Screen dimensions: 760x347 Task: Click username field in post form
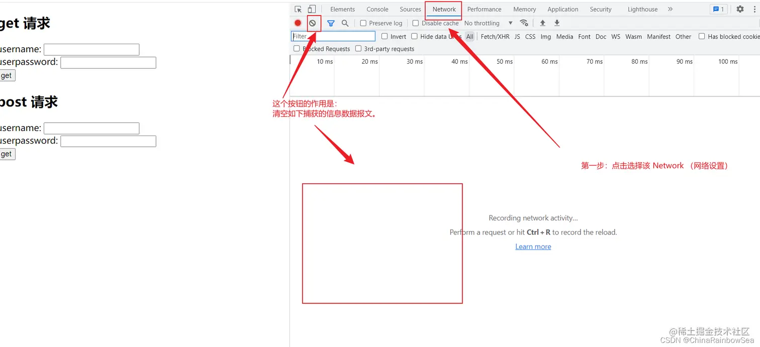91,128
